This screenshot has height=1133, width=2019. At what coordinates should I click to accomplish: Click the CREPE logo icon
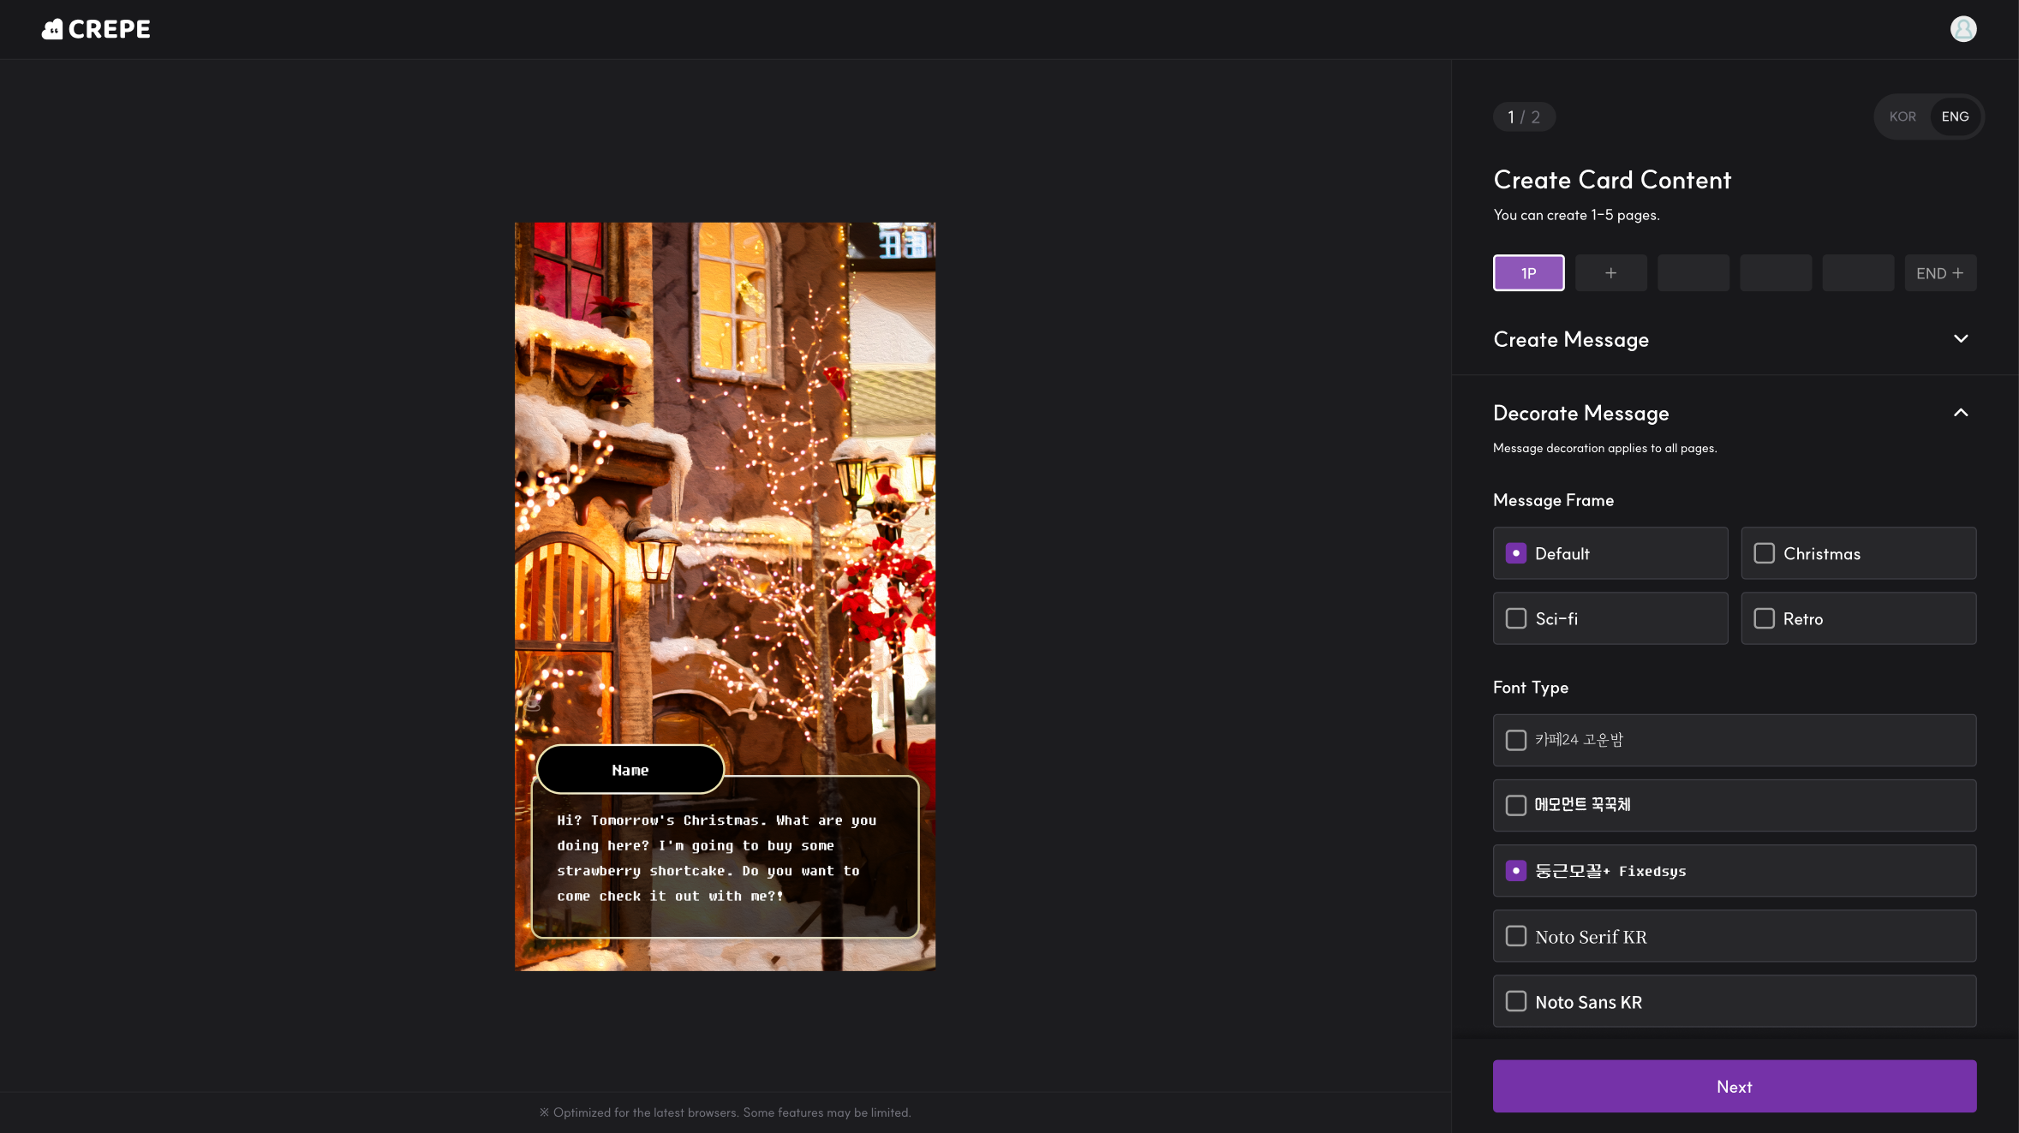pos(53,29)
